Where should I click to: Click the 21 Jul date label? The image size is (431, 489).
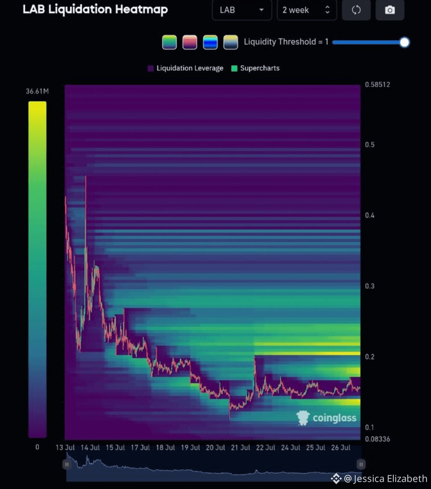(240, 447)
